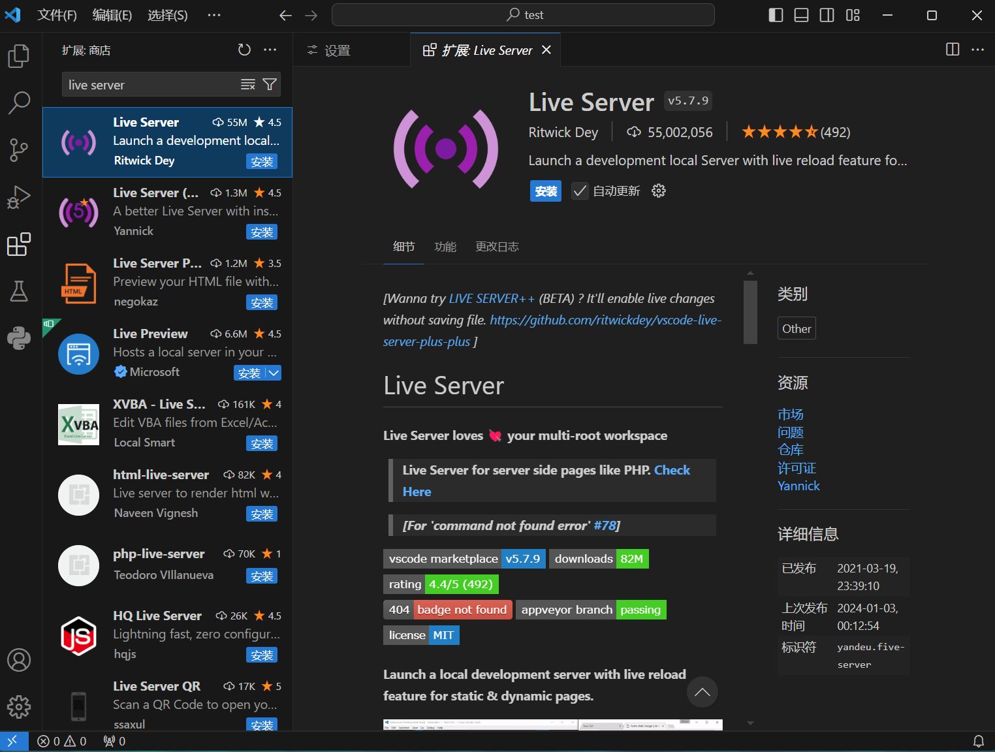Install Live Server from the detail page
The image size is (995, 752).
click(546, 191)
